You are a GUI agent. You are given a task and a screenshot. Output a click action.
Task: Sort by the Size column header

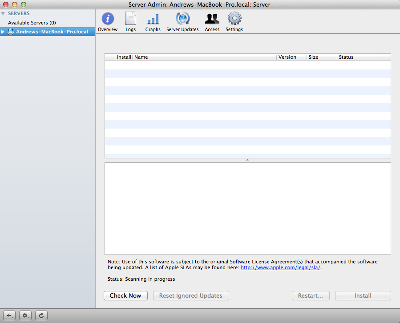click(x=322, y=57)
